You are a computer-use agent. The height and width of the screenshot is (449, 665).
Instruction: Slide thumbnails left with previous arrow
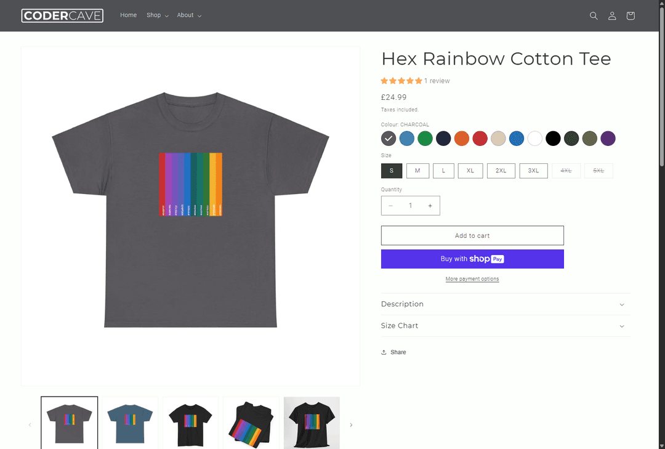click(30, 425)
